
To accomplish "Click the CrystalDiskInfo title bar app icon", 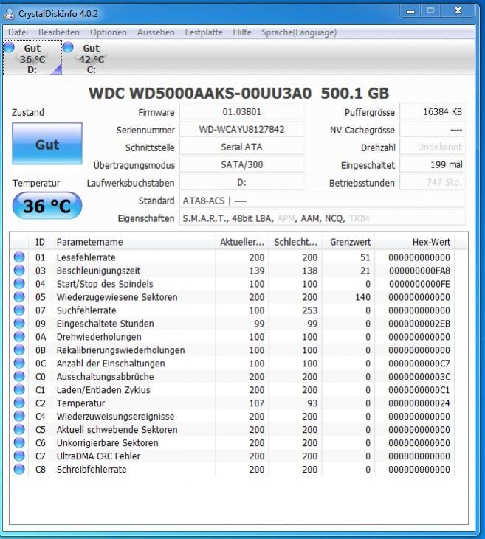I will click(9, 14).
